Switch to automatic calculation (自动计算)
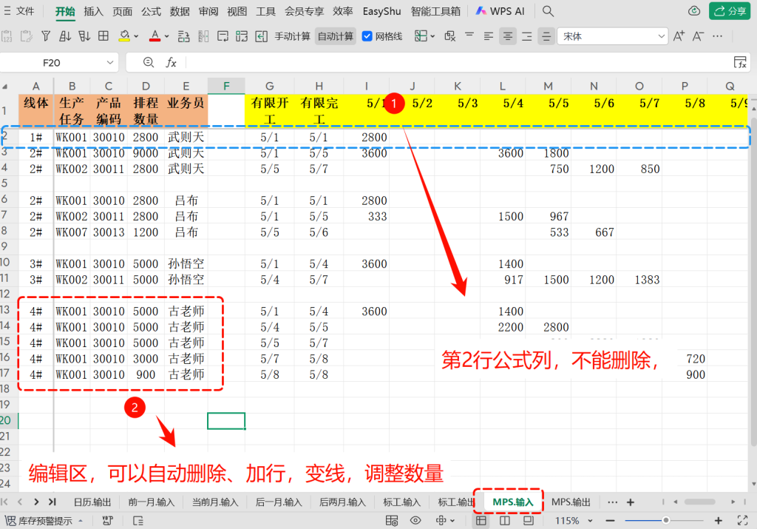757x529 pixels. 336,36
